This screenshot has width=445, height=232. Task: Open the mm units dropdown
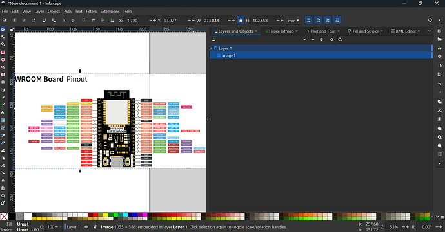coord(293,21)
